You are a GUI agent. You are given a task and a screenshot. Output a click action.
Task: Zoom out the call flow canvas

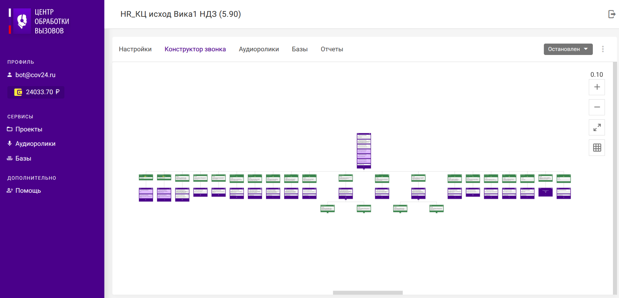(x=597, y=107)
